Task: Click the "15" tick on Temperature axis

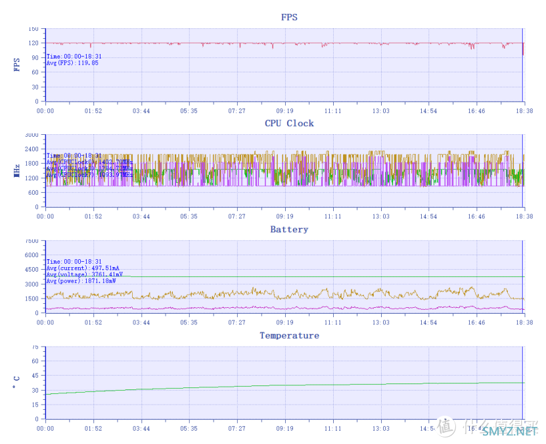Action: [35, 405]
